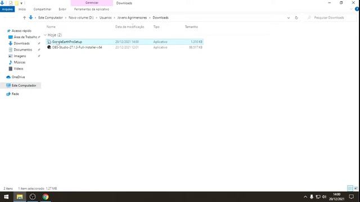Open Vídeos in the sidebar
The image size is (360, 202).
(x=19, y=68)
